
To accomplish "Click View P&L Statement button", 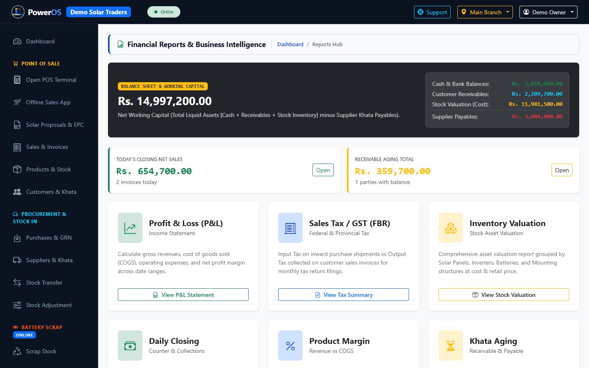I will [183, 295].
